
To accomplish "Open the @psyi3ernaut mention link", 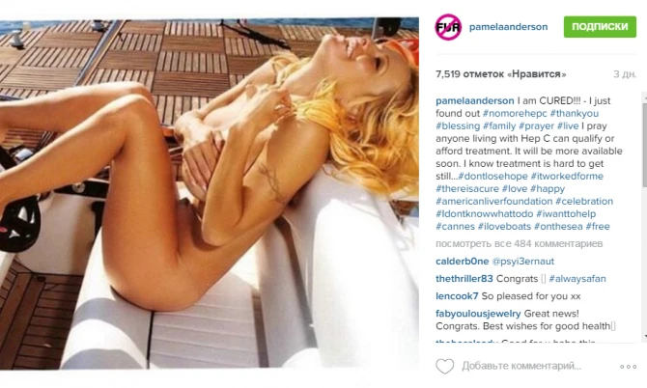I will click(x=522, y=262).
